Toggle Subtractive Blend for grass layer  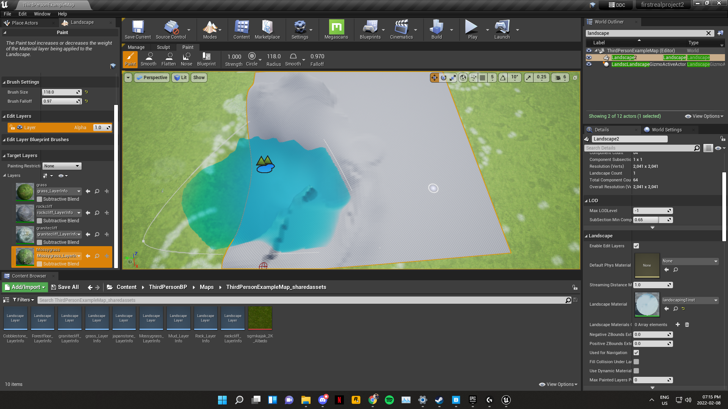pos(39,199)
